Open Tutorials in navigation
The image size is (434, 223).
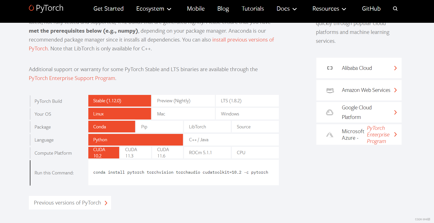click(x=253, y=9)
